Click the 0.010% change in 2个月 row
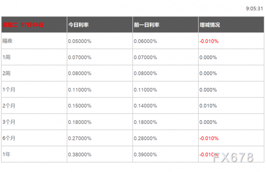 coord(208,106)
